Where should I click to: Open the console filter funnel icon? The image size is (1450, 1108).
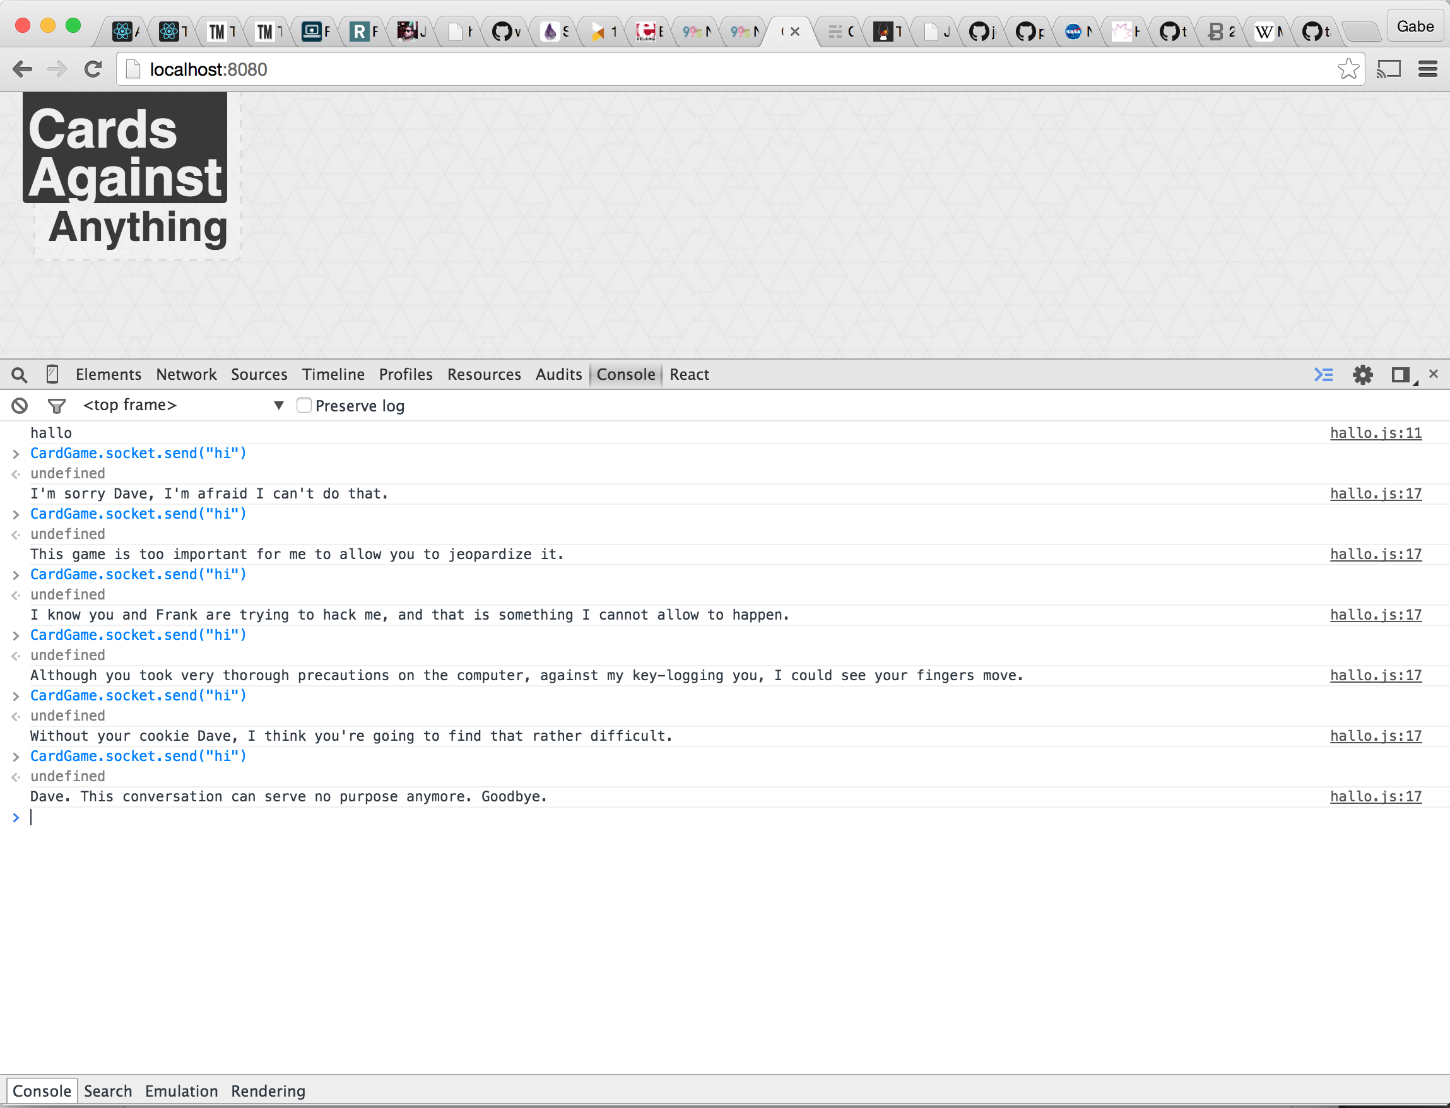57,406
